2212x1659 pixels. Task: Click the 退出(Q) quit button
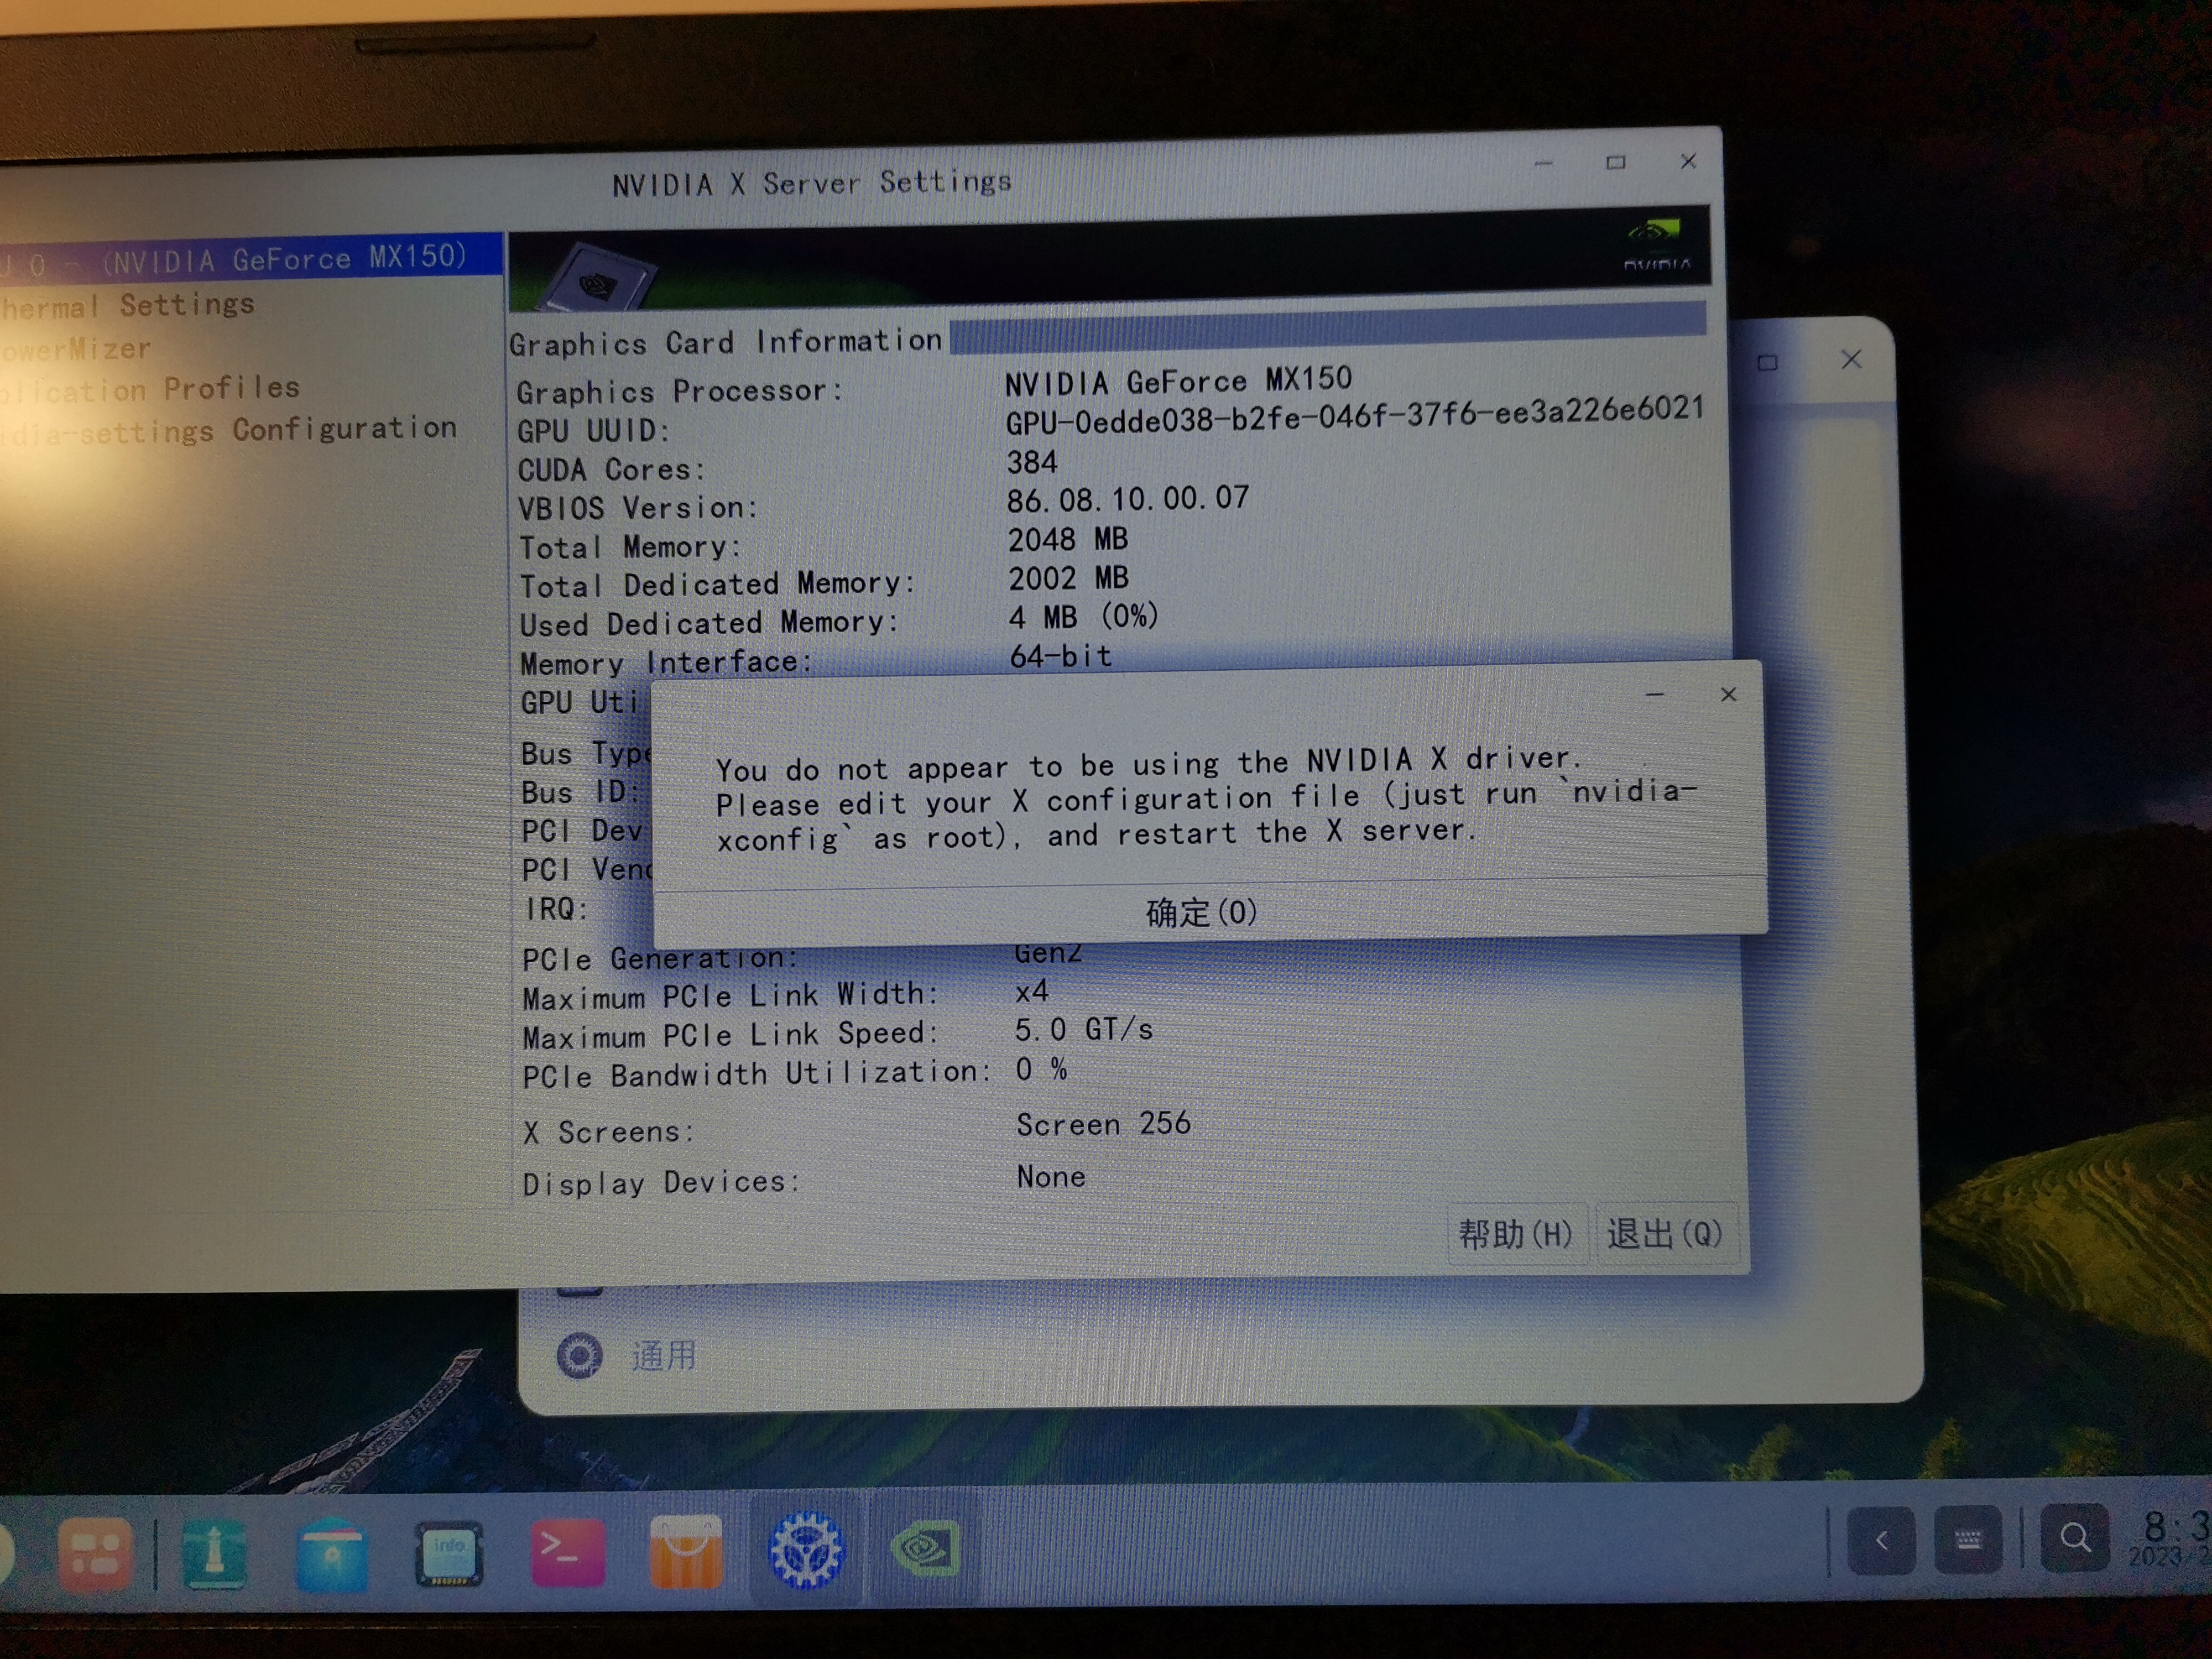pyautogui.click(x=1664, y=1234)
